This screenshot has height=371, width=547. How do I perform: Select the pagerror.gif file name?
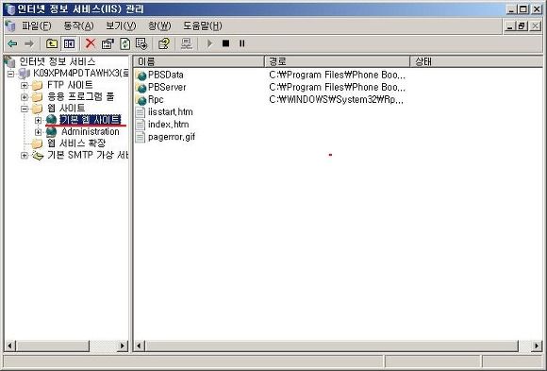(172, 137)
